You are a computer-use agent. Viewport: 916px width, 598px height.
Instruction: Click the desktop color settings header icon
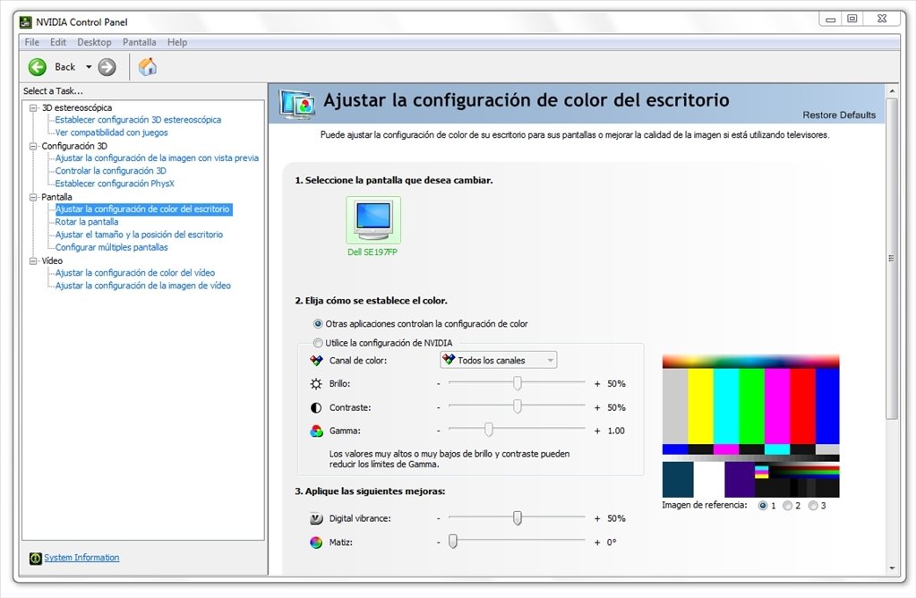tap(296, 104)
